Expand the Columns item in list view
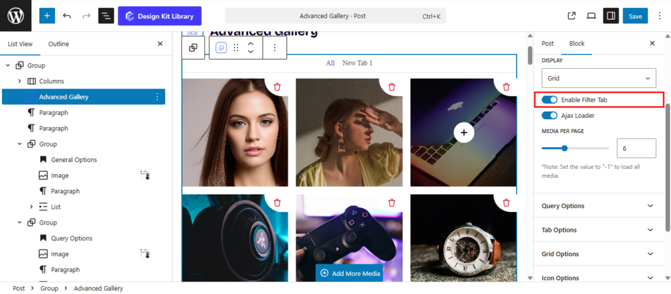 coord(20,81)
